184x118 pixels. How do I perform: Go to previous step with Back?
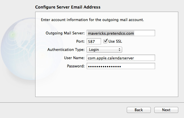point(139,110)
